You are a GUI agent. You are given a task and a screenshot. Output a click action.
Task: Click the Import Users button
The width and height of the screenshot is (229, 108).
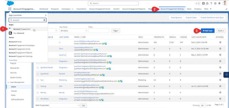(191, 18)
